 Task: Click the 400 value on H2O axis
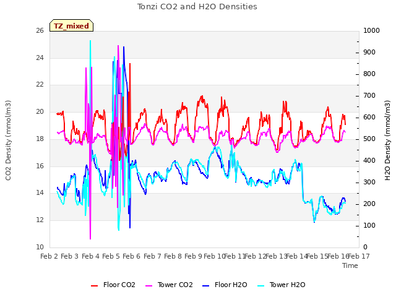pos(369,161)
